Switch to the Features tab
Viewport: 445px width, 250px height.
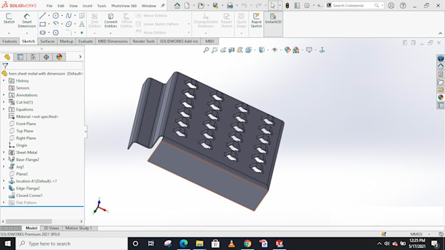pos(10,41)
